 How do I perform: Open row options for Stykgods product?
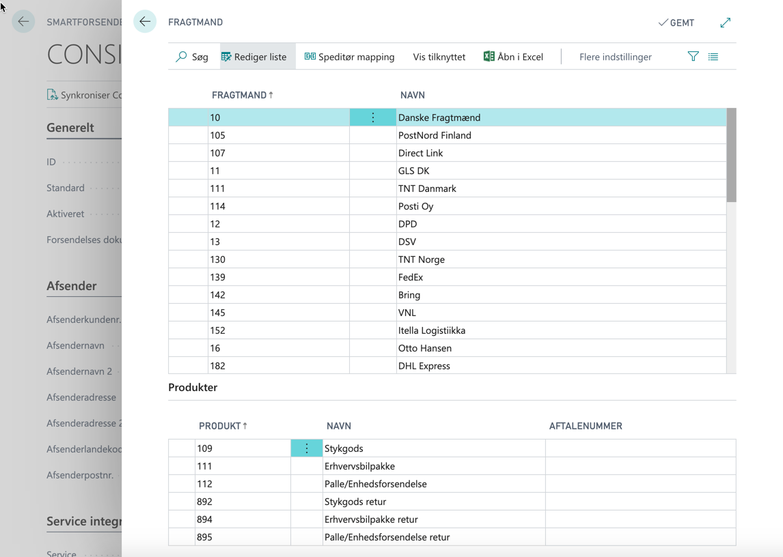pyautogui.click(x=307, y=448)
